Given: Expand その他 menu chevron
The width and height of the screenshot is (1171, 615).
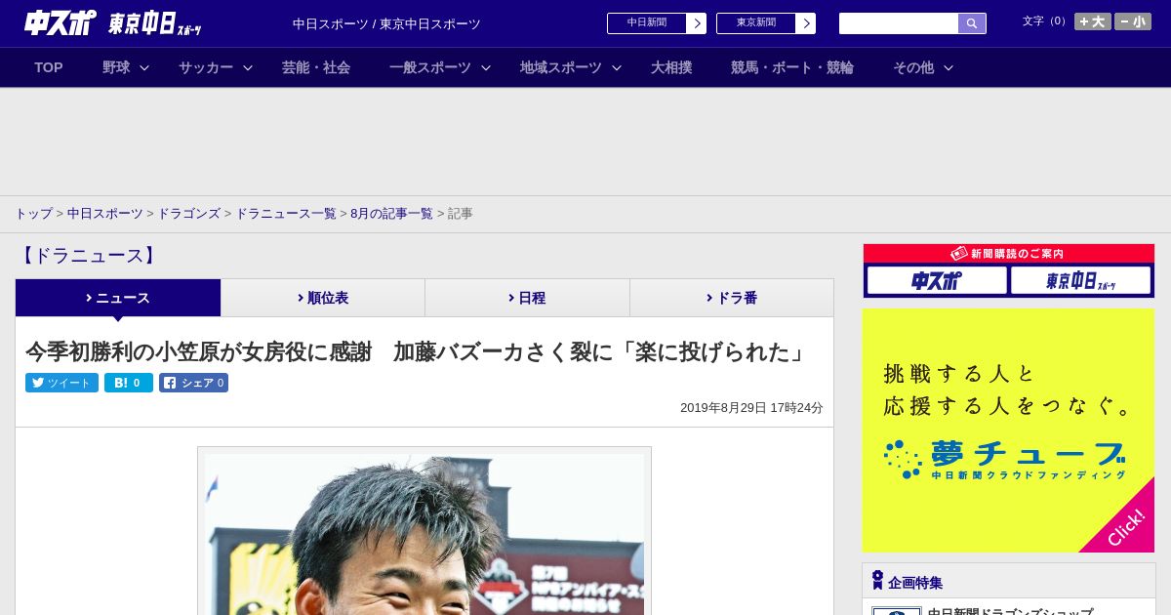Looking at the screenshot, I should pos(949,67).
